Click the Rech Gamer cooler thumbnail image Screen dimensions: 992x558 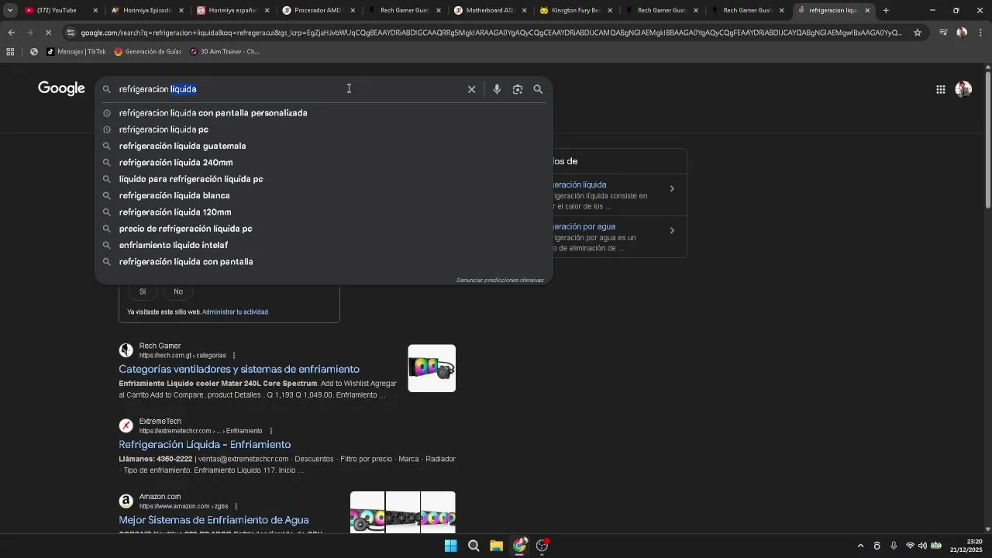pyautogui.click(x=432, y=368)
